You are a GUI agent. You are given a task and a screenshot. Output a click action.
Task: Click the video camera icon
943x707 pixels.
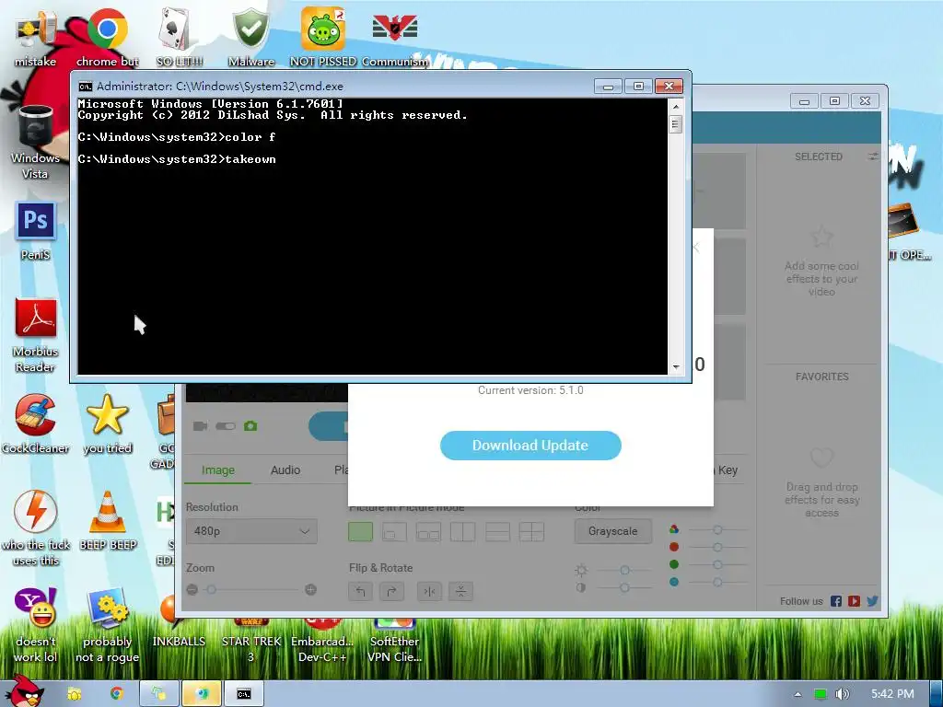(200, 426)
